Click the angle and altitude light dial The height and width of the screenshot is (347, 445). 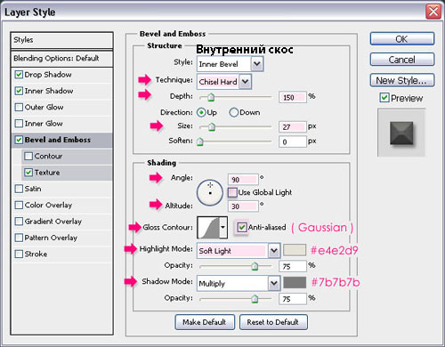point(210,193)
